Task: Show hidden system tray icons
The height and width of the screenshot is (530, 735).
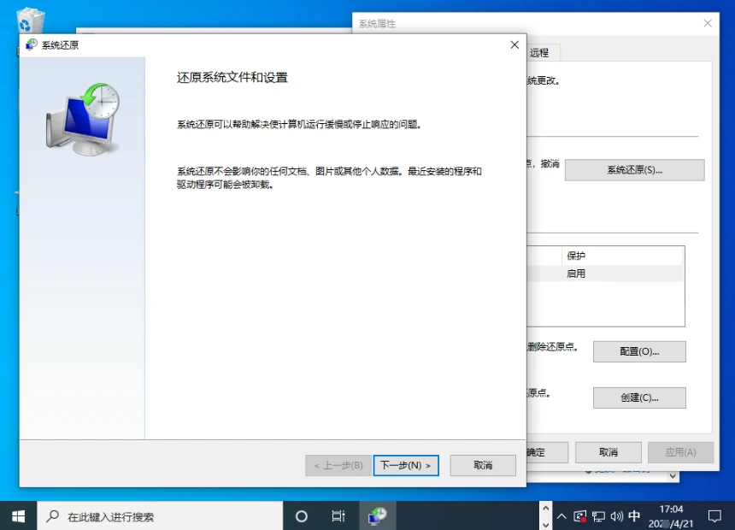Action: 562,516
